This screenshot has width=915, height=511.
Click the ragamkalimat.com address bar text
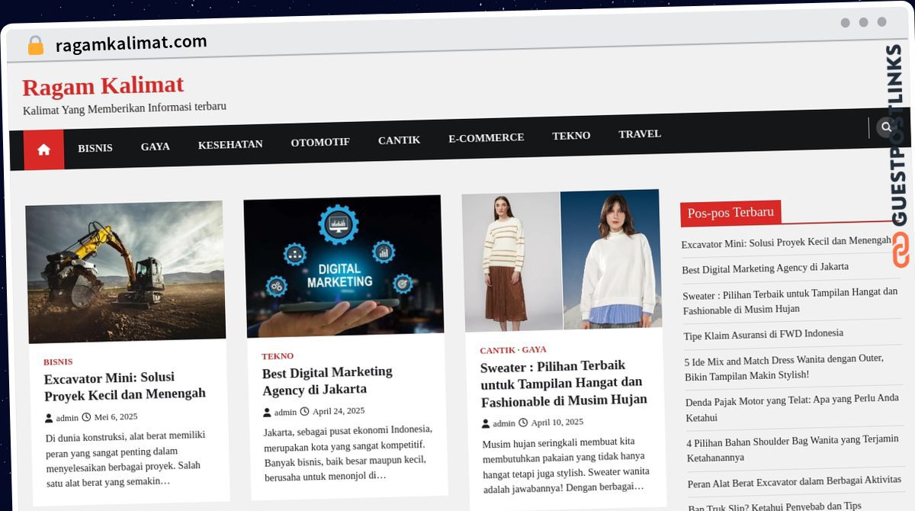pyautogui.click(x=131, y=43)
